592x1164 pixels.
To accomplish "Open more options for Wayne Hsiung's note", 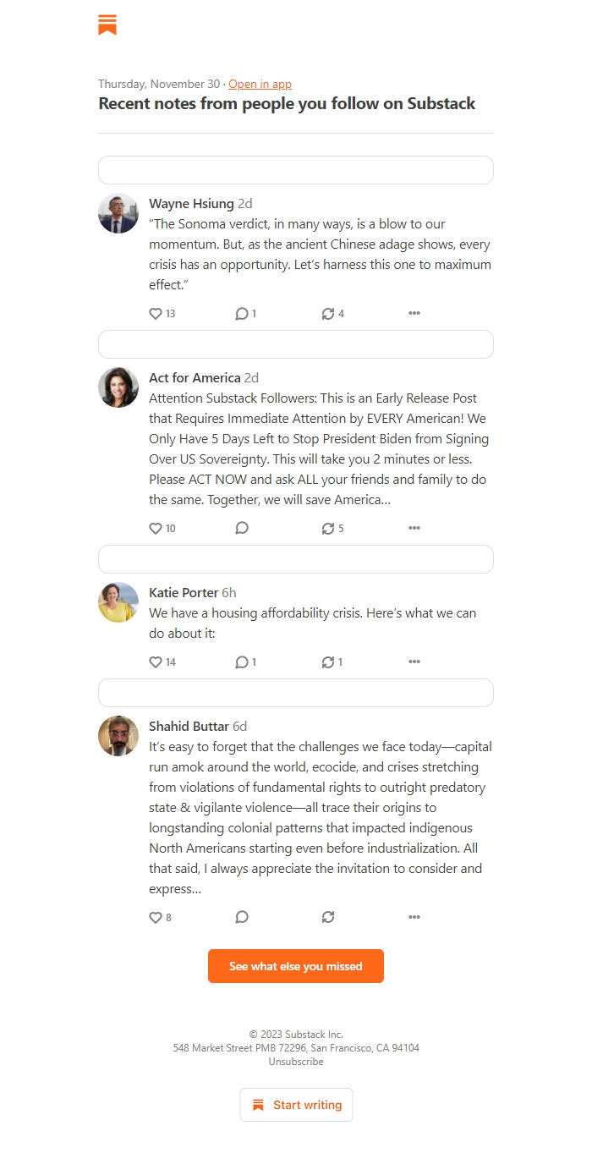I will pyautogui.click(x=414, y=314).
